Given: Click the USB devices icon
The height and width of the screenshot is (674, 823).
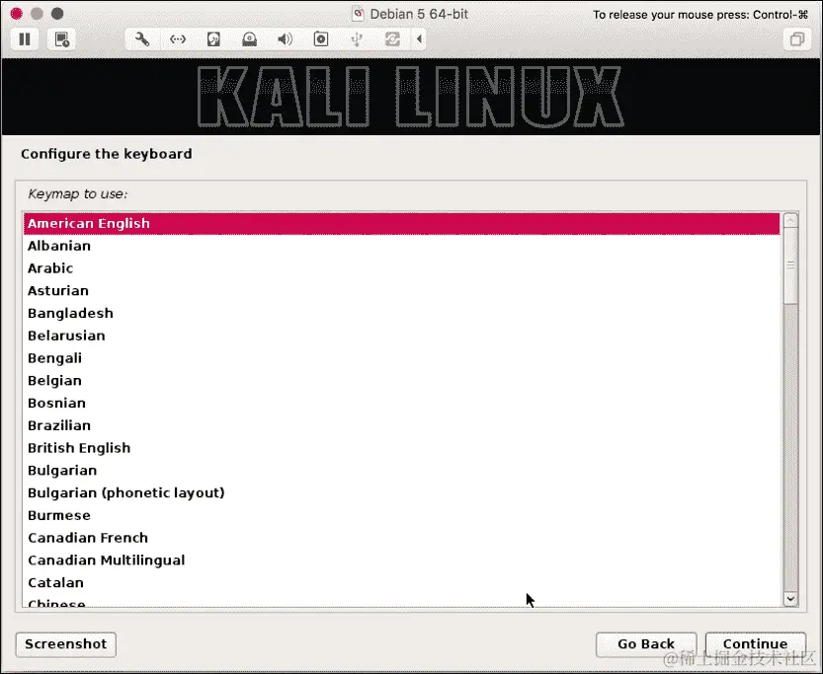Looking at the screenshot, I should tap(357, 39).
